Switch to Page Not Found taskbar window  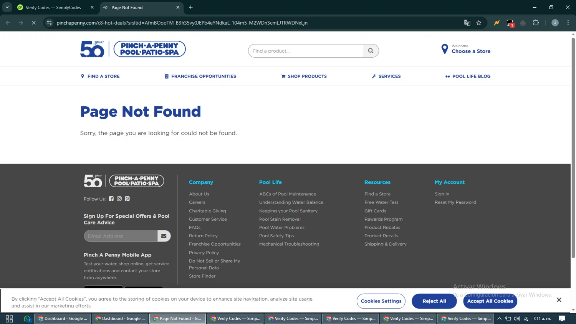(177, 319)
